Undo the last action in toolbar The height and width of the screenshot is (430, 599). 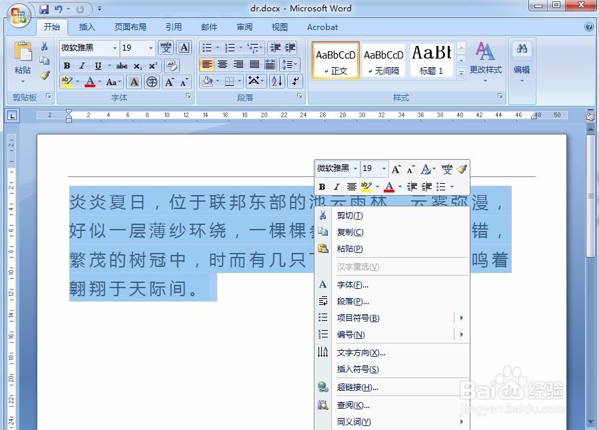pyautogui.click(x=59, y=9)
